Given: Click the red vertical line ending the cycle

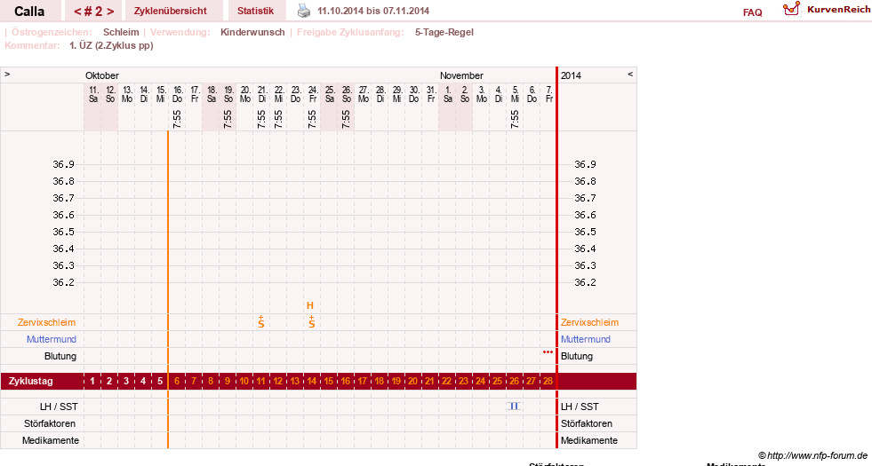Looking at the screenshot, I should (x=556, y=258).
